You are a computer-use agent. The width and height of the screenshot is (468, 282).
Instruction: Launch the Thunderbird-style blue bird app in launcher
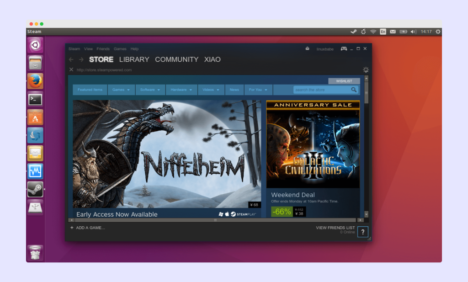click(x=35, y=135)
